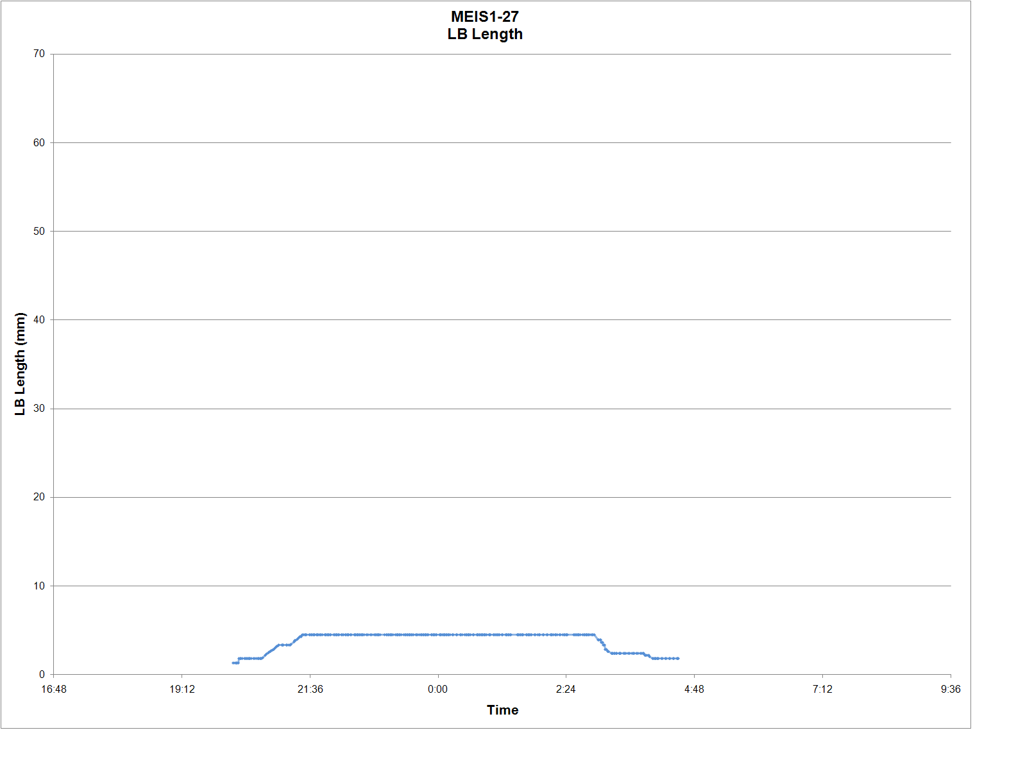
Task: Click the 2:24 tick label on the x-axis
Action: 566,690
